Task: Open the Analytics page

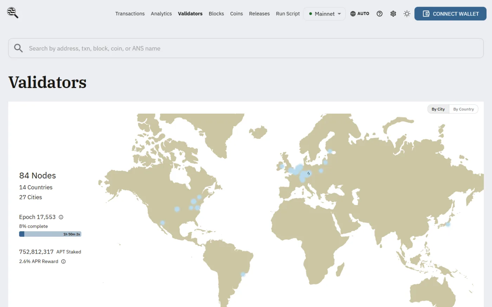Action: tap(161, 14)
